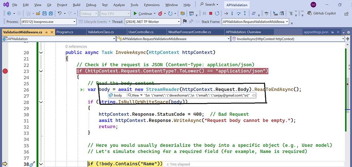The image size is (352, 167).
Task: Click the Step Over icon
Action: click(x=239, y=13)
